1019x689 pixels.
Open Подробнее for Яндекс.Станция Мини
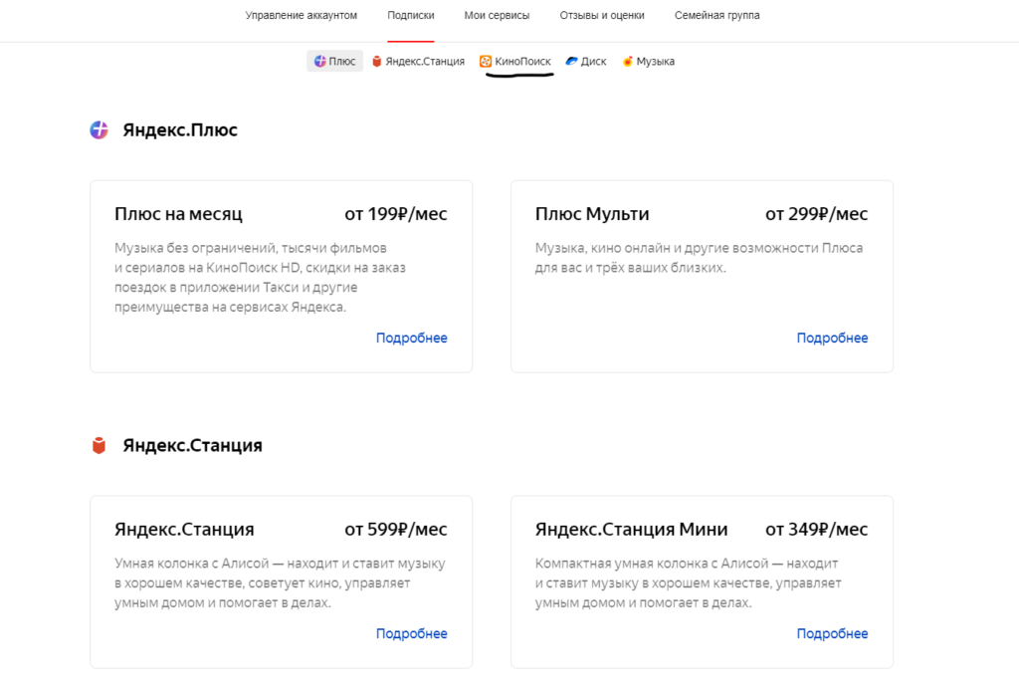[832, 634]
